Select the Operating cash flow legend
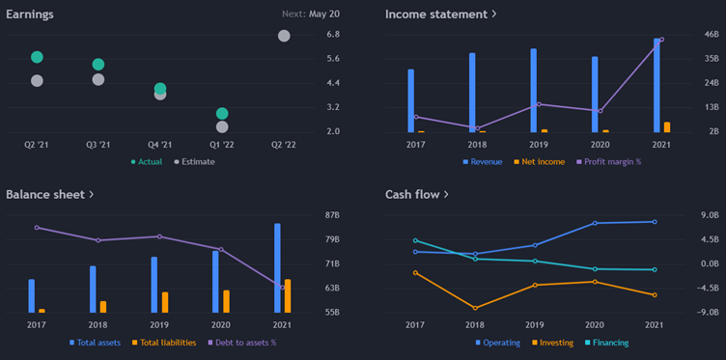Image resolution: width=726 pixels, height=360 pixels. click(498, 343)
